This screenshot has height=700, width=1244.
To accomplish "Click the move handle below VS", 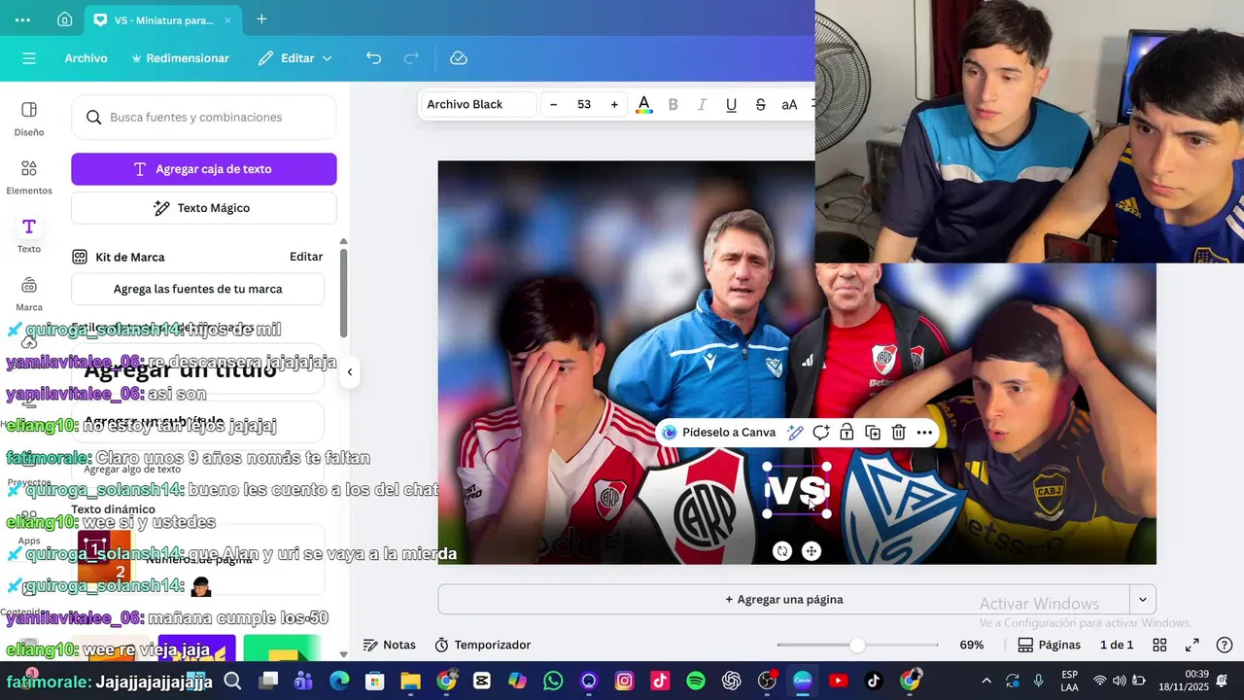I will coord(812,551).
